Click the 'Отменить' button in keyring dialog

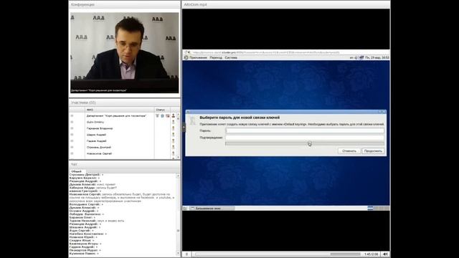coord(349,151)
